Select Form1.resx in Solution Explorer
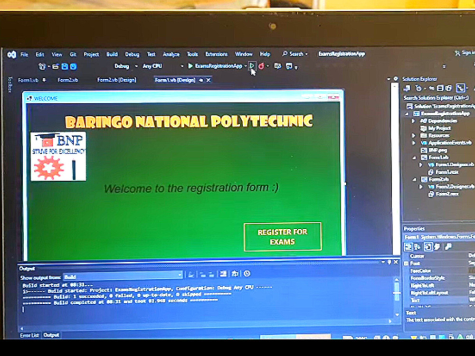 click(447, 172)
